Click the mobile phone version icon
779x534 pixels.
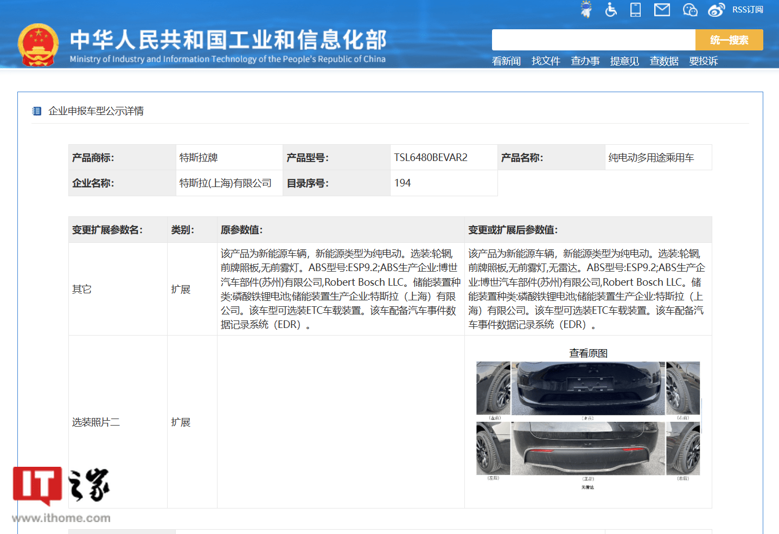[635, 9]
